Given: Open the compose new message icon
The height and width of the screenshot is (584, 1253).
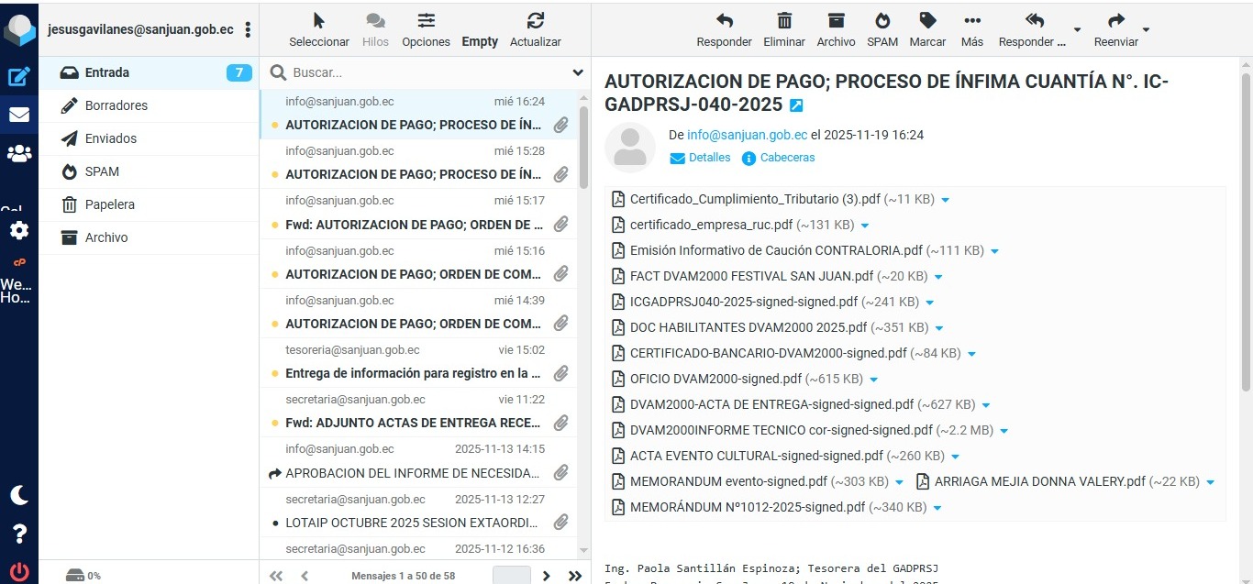Looking at the screenshot, I should coord(18,77).
